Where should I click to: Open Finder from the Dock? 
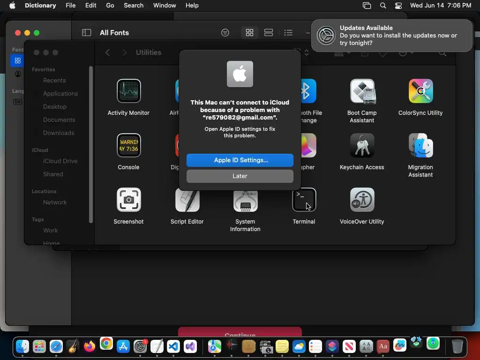22,346
